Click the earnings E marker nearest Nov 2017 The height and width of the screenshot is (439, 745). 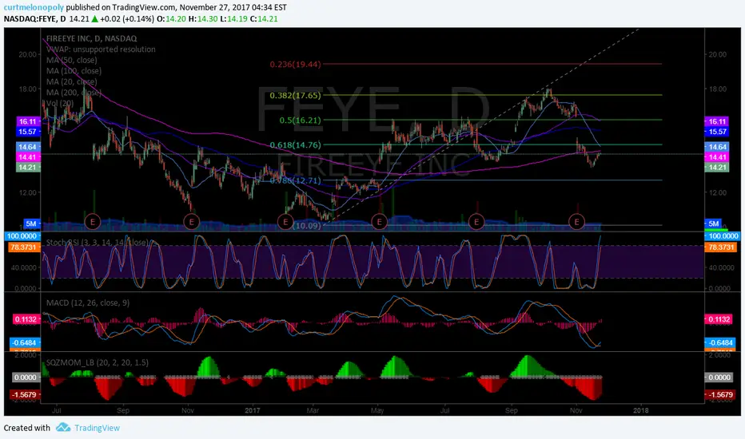[577, 222]
